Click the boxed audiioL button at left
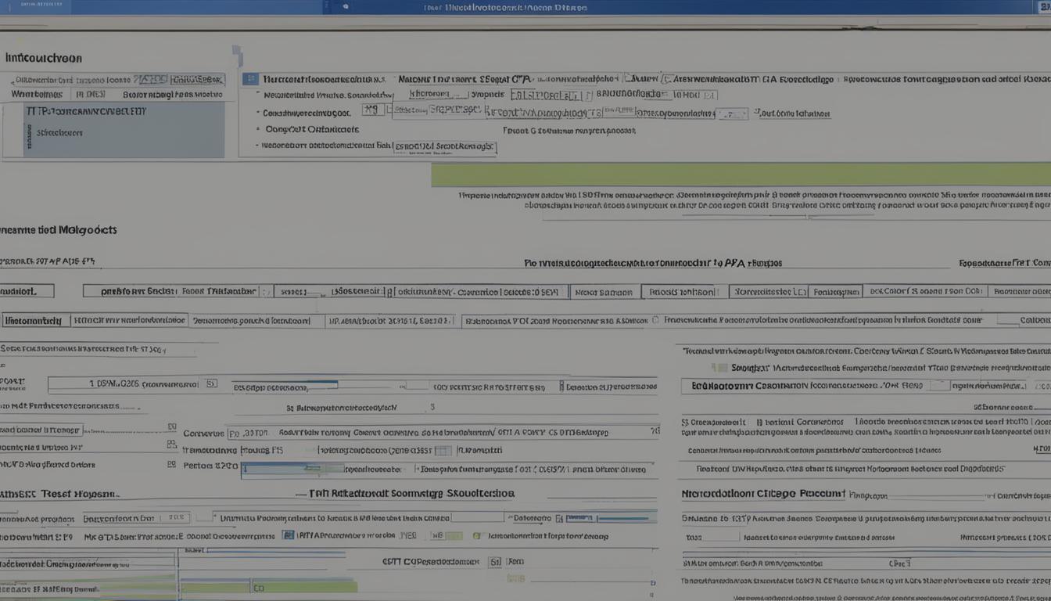The width and height of the screenshot is (1051, 601). click(x=26, y=291)
